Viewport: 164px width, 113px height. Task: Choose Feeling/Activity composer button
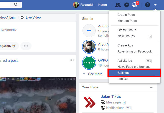pyautogui.click(x=9, y=46)
